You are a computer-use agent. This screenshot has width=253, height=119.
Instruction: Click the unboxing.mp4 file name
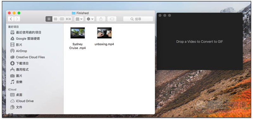coord(104,44)
